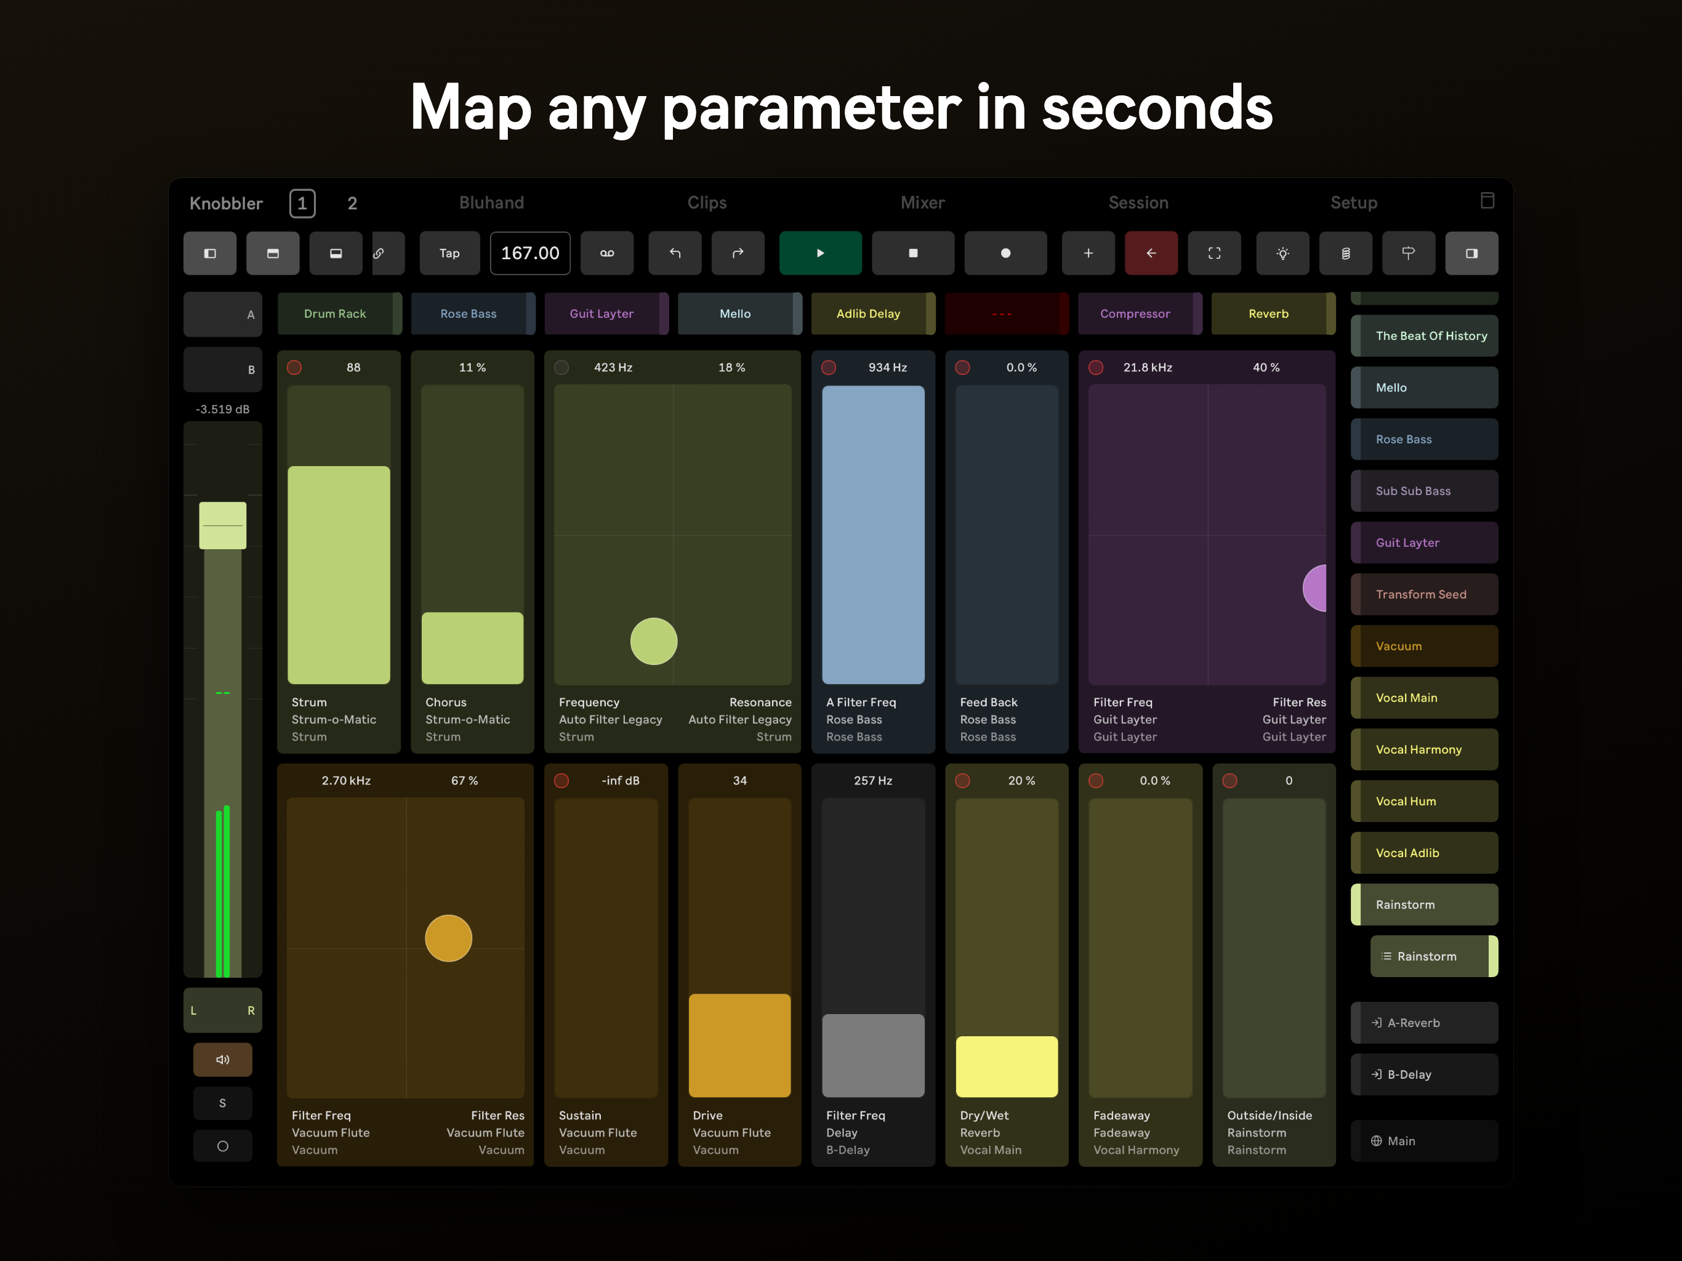Image resolution: width=1682 pixels, height=1261 pixels.
Task: Select the Drum Rack shortcut button
Action: (339, 313)
